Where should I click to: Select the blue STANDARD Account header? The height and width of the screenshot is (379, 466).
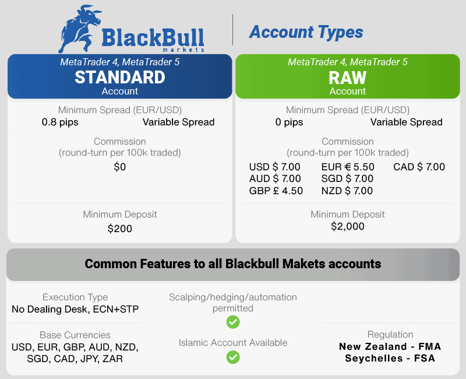coord(120,76)
